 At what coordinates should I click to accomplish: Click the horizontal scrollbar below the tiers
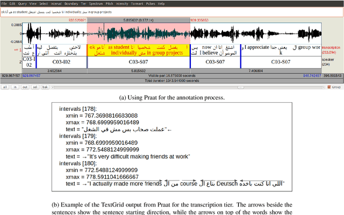coord(188,87)
